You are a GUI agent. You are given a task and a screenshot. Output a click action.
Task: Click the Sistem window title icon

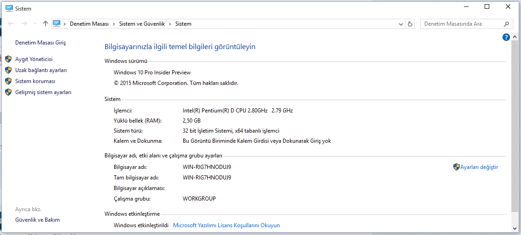(9, 9)
